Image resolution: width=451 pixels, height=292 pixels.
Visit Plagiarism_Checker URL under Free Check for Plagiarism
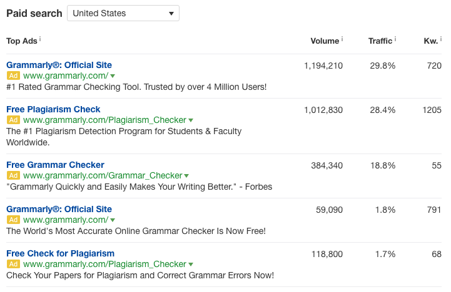[104, 264]
